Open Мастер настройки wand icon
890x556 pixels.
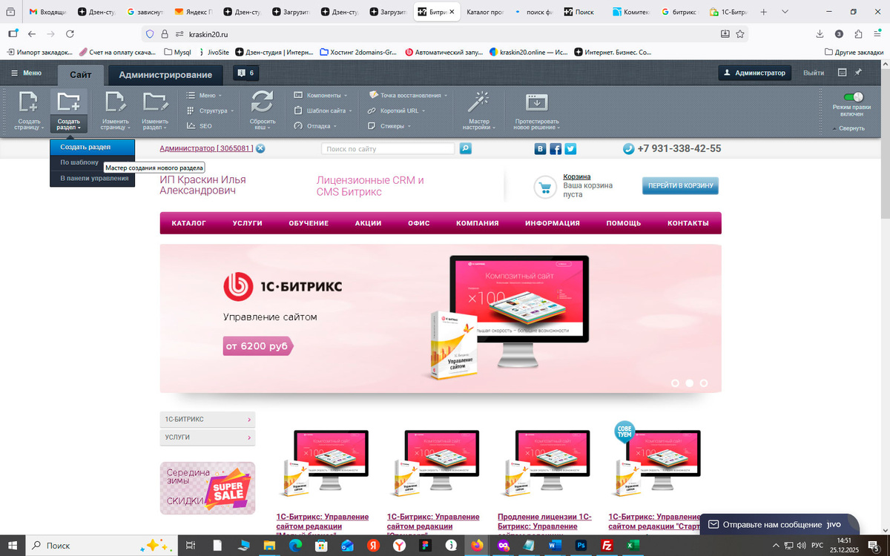point(479,102)
